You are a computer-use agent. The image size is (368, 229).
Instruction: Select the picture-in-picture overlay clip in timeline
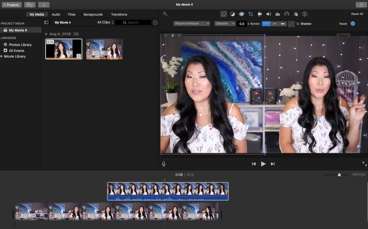(x=168, y=191)
